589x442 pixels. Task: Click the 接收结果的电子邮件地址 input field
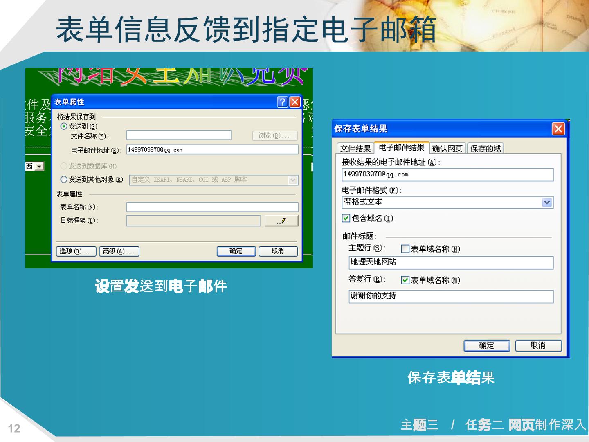447,174
